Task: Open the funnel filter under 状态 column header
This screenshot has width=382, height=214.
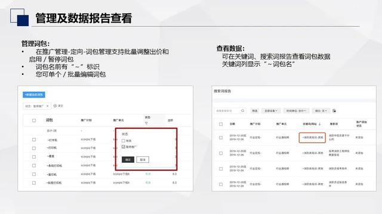Action: pos(146,123)
